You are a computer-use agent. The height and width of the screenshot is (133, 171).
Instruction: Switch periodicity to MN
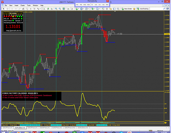coord(107,5)
